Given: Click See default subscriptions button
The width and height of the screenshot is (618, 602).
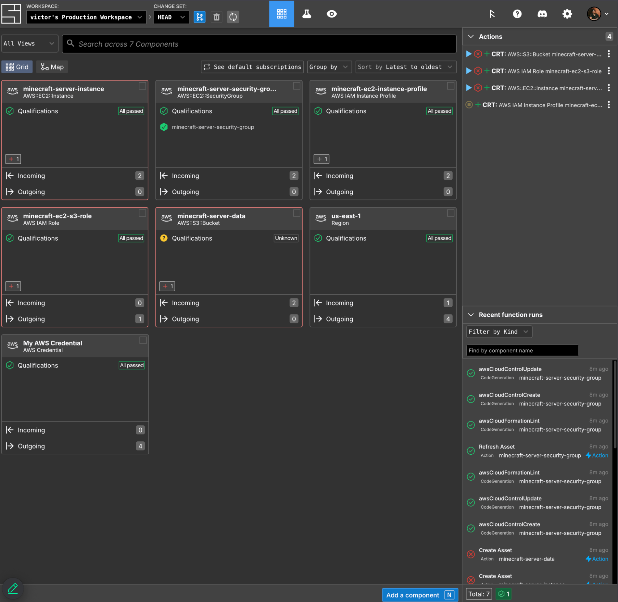Looking at the screenshot, I should click(x=252, y=67).
